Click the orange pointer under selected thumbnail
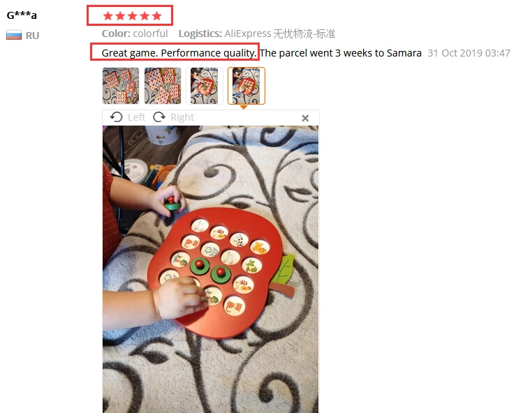The width and height of the screenshot is (530, 413). 244,107
